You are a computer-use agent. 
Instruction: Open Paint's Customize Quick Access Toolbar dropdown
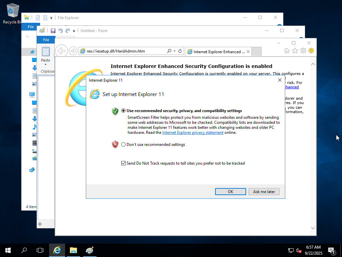(x=74, y=31)
